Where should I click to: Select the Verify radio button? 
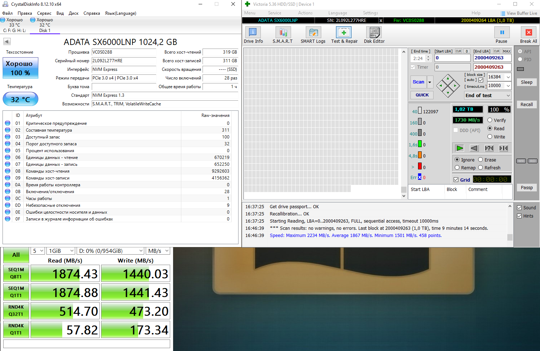click(x=490, y=120)
